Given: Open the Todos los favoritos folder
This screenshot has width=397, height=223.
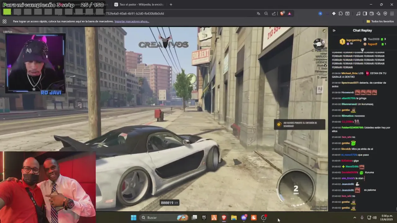Looking at the screenshot, I should (380, 21).
